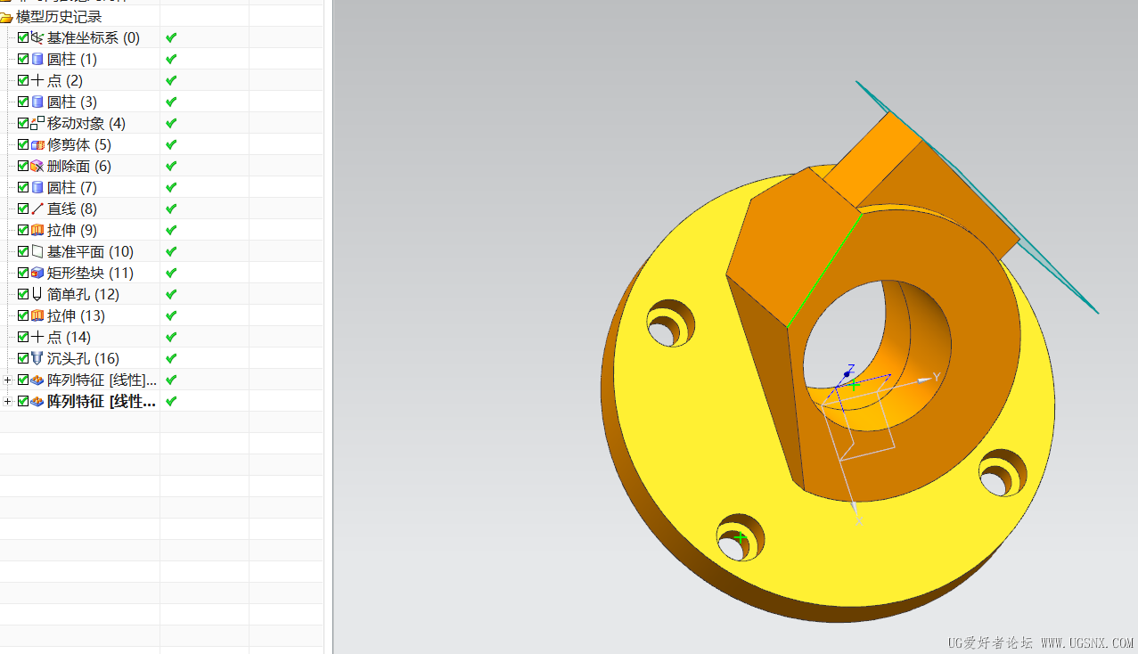1138x654 pixels.
Task: Click the Z axis label of the coordinate triad
Action: tap(851, 367)
